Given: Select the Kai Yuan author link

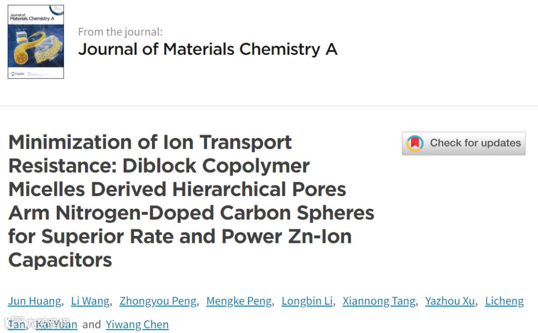Looking at the screenshot, I should 57,325.
